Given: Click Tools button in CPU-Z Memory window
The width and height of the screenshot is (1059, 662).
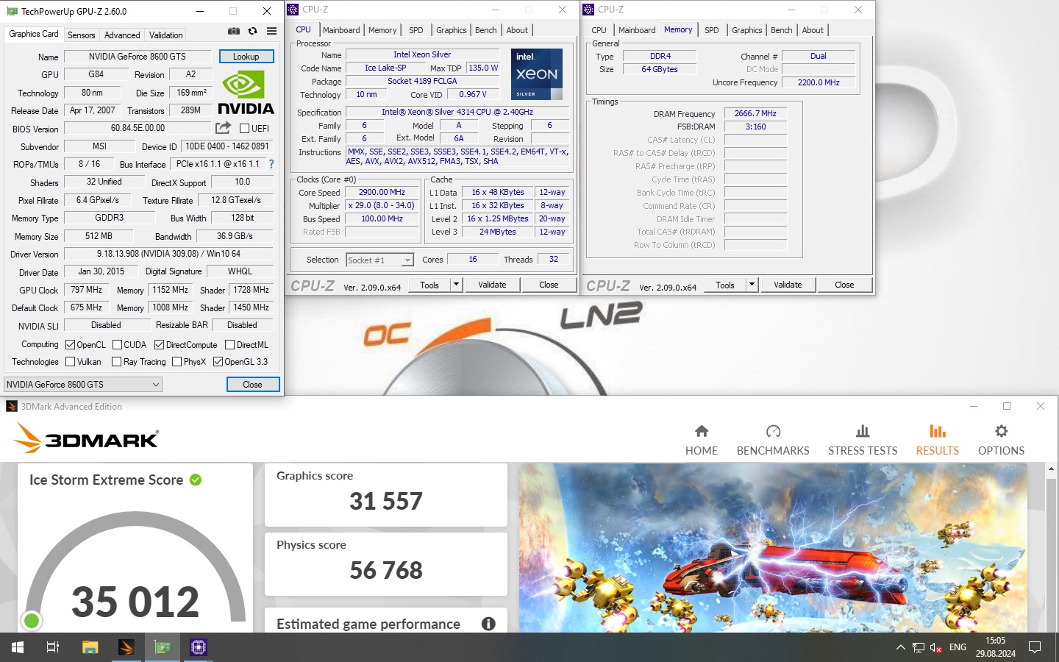Looking at the screenshot, I should [x=725, y=285].
